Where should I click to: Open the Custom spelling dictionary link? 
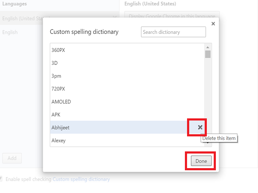(x=81, y=179)
